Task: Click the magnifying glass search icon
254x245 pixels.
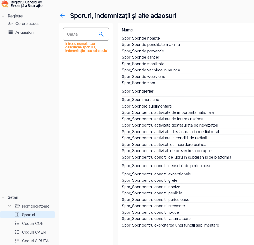Action: (101, 34)
